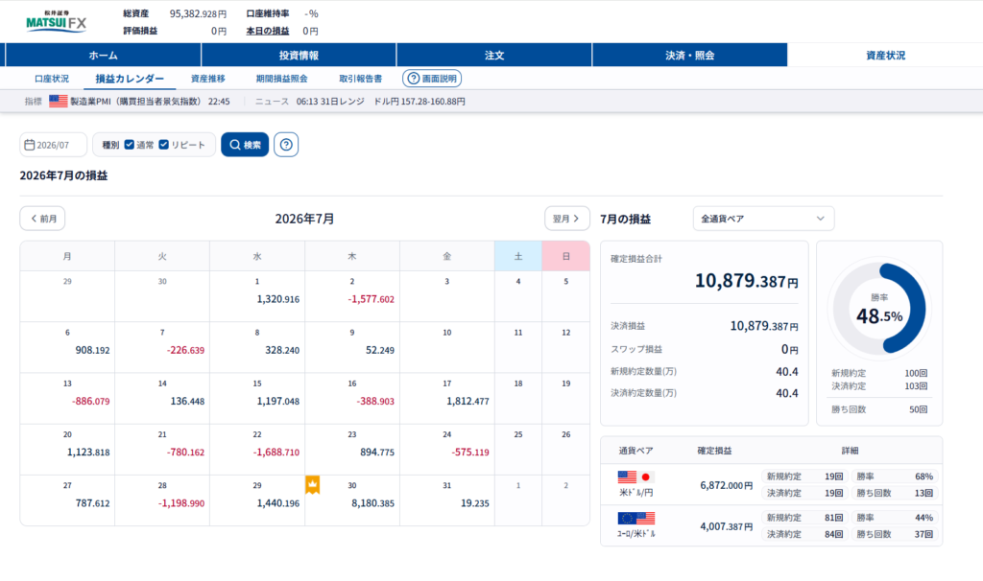Switch to 資産推移 tab
Viewport: 983px width, 581px height.
tap(208, 79)
